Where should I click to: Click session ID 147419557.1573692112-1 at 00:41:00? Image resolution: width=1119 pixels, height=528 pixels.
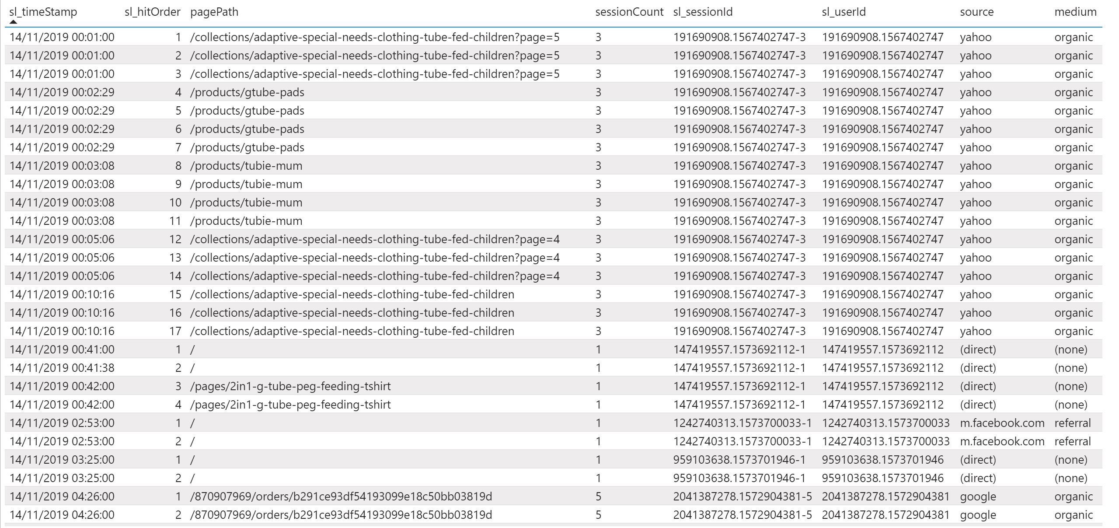click(739, 350)
